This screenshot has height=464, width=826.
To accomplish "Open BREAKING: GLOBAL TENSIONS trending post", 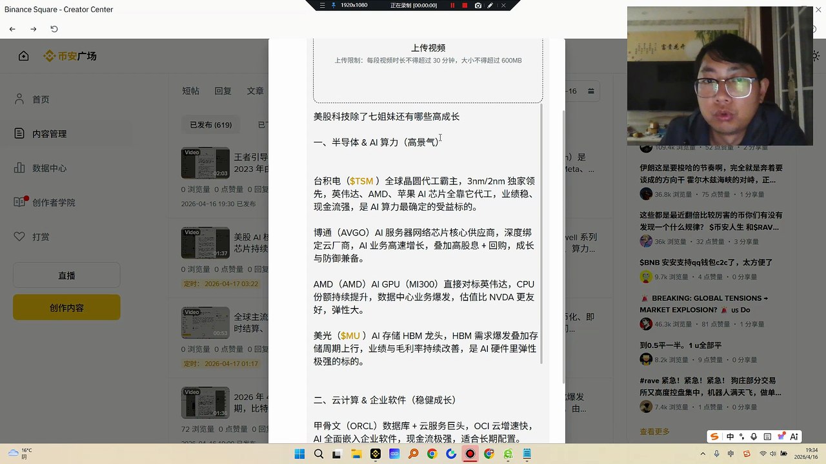I will [704, 304].
